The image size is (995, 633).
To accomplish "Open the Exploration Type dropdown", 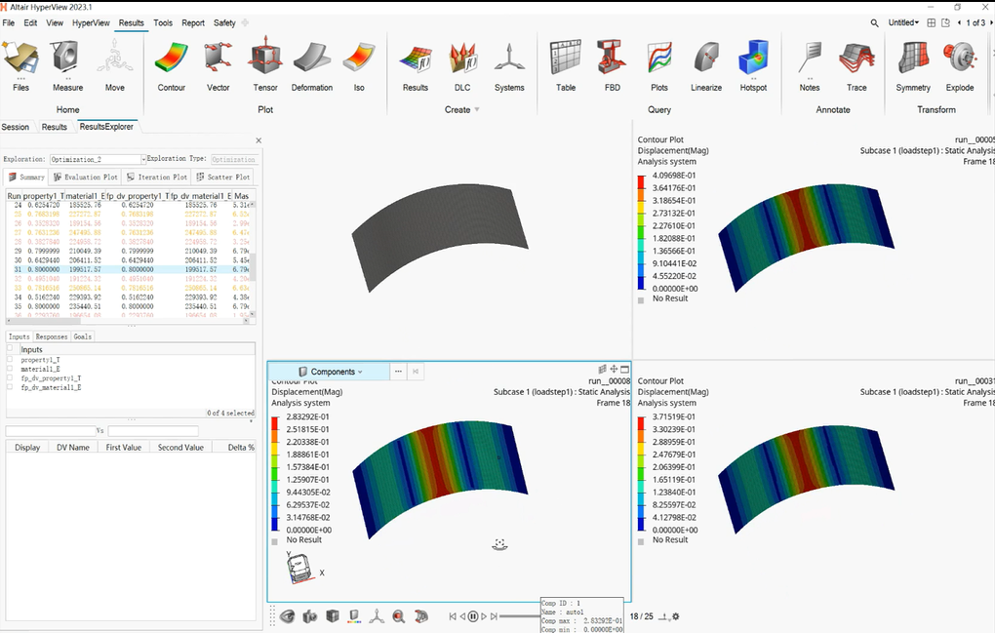I will (x=233, y=159).
